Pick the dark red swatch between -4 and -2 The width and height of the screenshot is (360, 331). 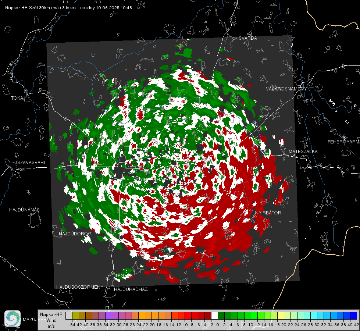coord(208,316)
